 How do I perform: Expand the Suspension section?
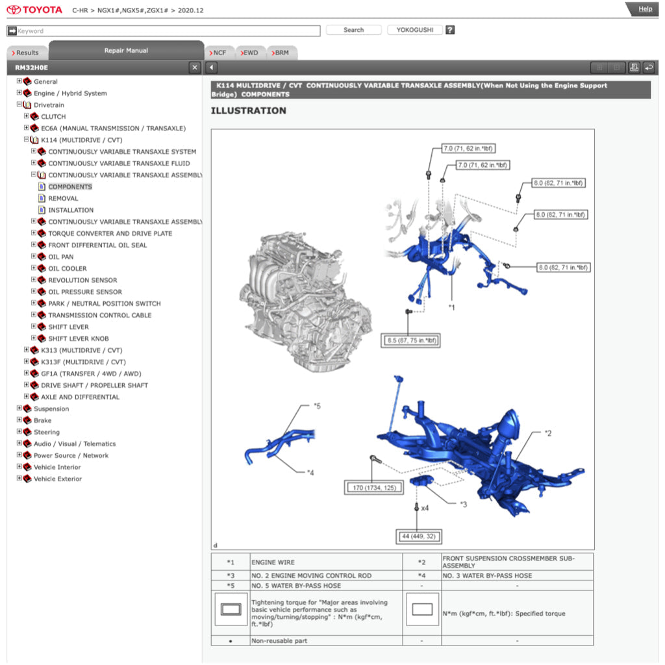tap(19, 409)
